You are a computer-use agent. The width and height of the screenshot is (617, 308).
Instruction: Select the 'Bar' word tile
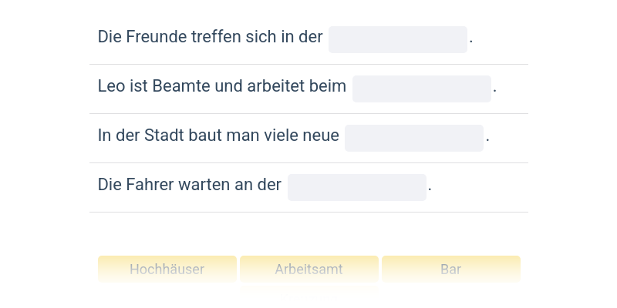(450, 269)
